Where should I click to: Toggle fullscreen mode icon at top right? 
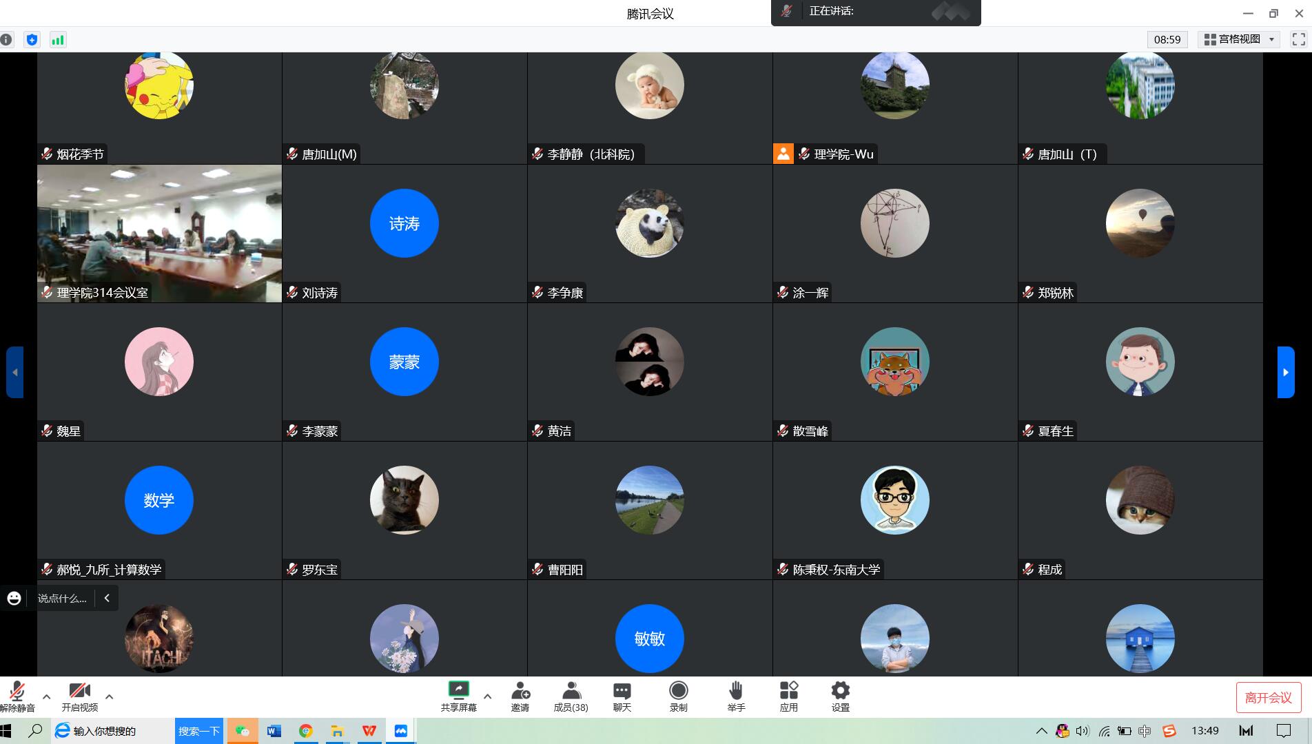tap(1298, 40)
